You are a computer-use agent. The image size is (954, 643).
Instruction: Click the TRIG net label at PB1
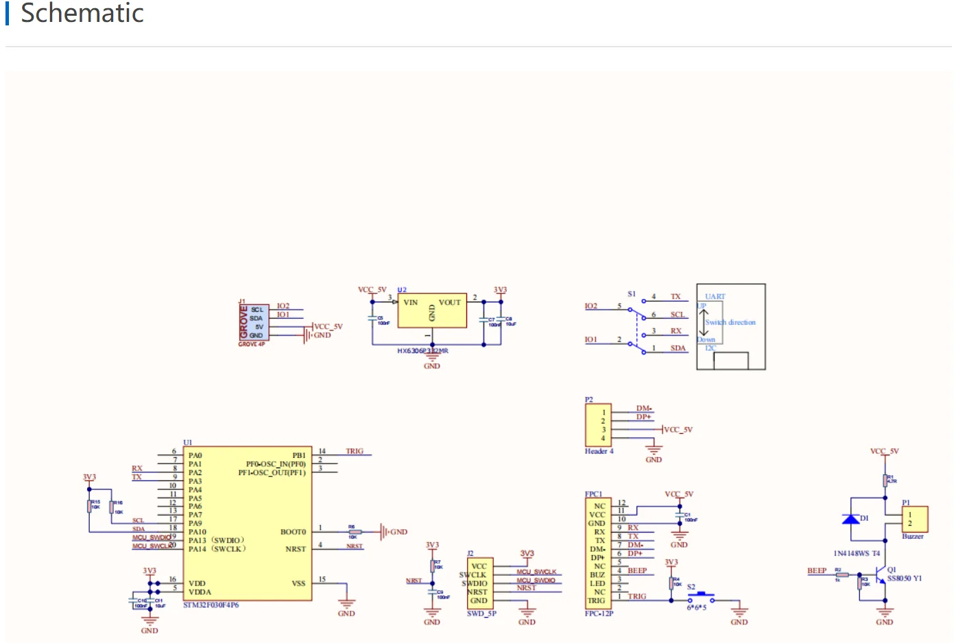(x=355, y=451)
